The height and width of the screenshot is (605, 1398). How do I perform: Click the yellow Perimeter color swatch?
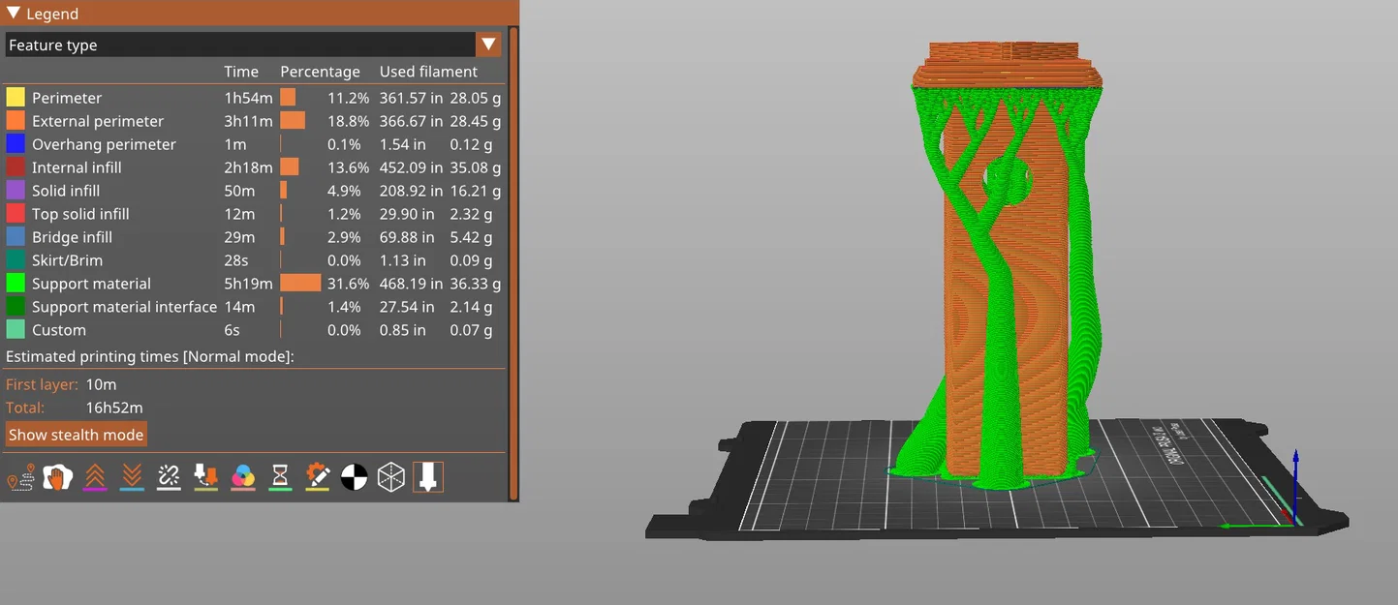16,98
